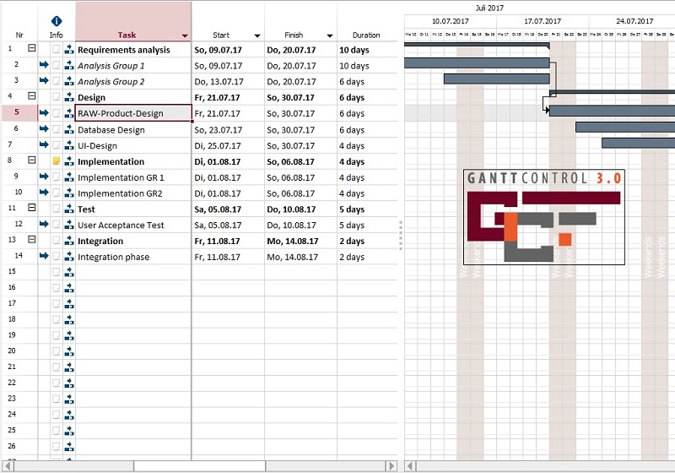Image resolution: width=675 pixels, height=473 pixels.
Task: Toggle the info checkbox in Design row
Action: [x=57, y=97]
